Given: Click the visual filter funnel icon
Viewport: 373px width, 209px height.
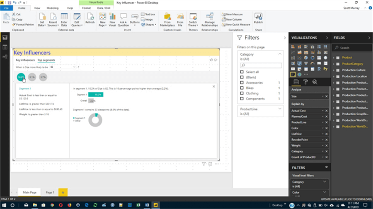Looking at the screenshot, I should coord(203,164).
